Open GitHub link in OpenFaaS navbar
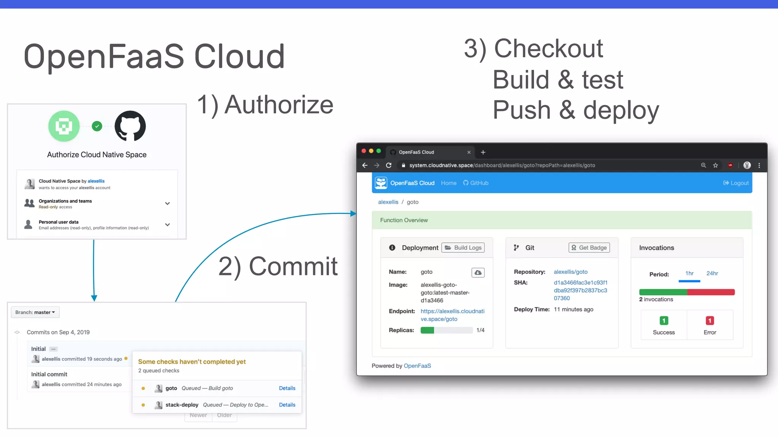The width and height of the screenshot is (778, 437). tap(476, 183)
